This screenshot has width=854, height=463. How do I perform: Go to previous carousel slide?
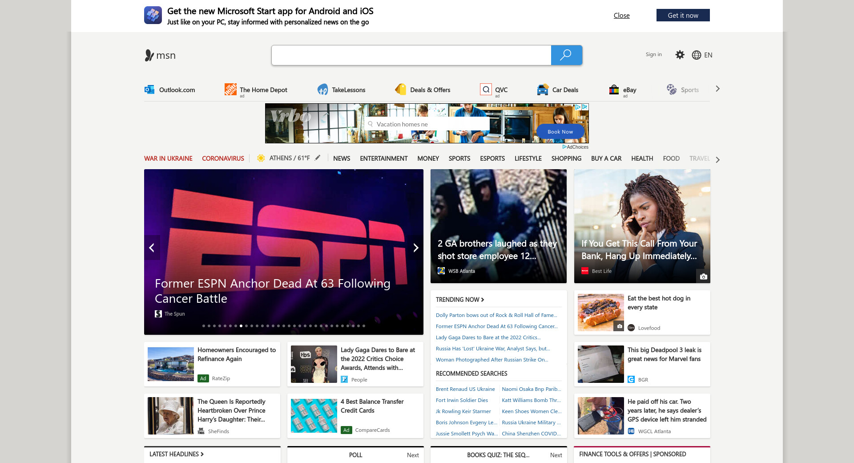[x=152, y=248]
